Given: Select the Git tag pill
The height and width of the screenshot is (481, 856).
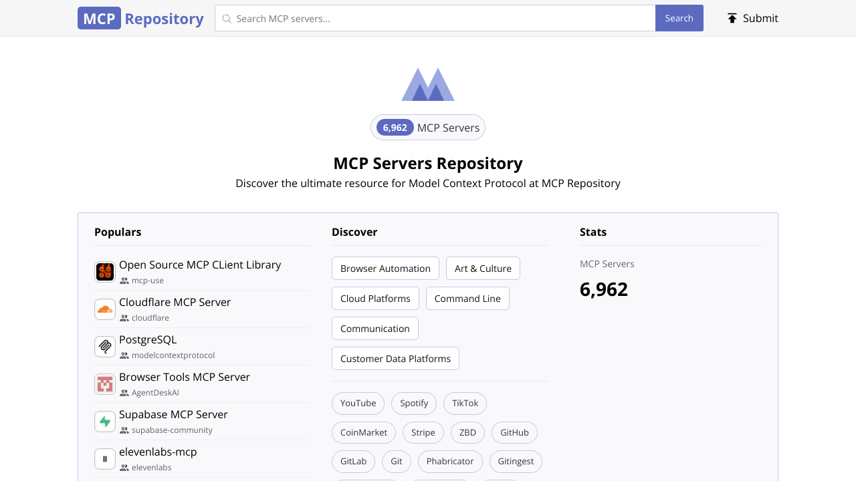Looking at the screenshot, I should pos(397,462).
